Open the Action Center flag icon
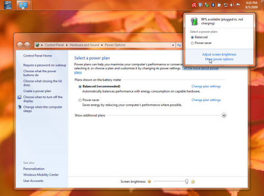The width and height of the screenshot is (264, 196). (x=238, y=5)
